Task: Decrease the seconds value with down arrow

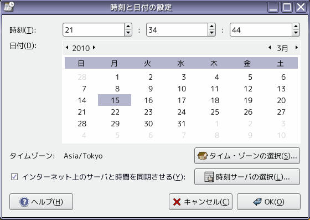Action: pos(296,33)
